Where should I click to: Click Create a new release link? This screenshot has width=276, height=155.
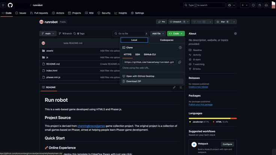pyautogui.click(x=198, y=87)
